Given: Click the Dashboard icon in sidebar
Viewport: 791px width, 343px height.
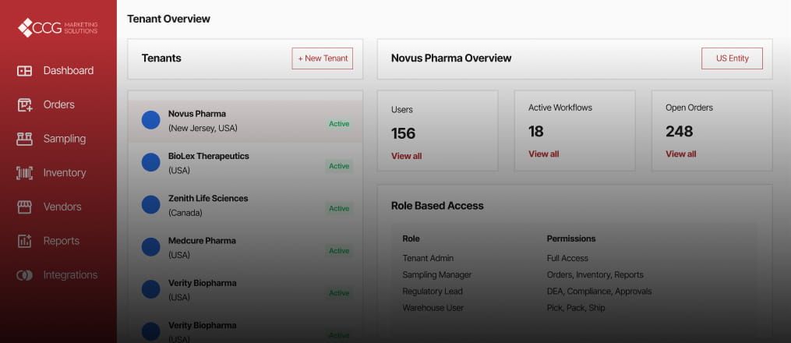Looking at the screenshot, I should pos(25,71).
